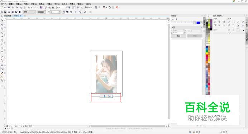Select the Pick tool in toolbox

click(x=2, y=16)
